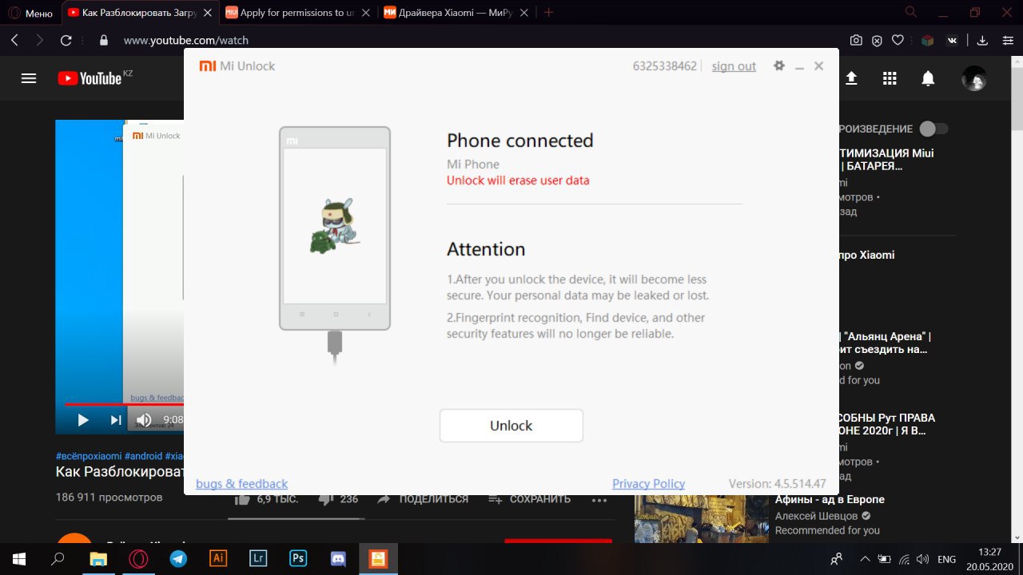Click the colored cube extension icon

click(x=928, y=40)
